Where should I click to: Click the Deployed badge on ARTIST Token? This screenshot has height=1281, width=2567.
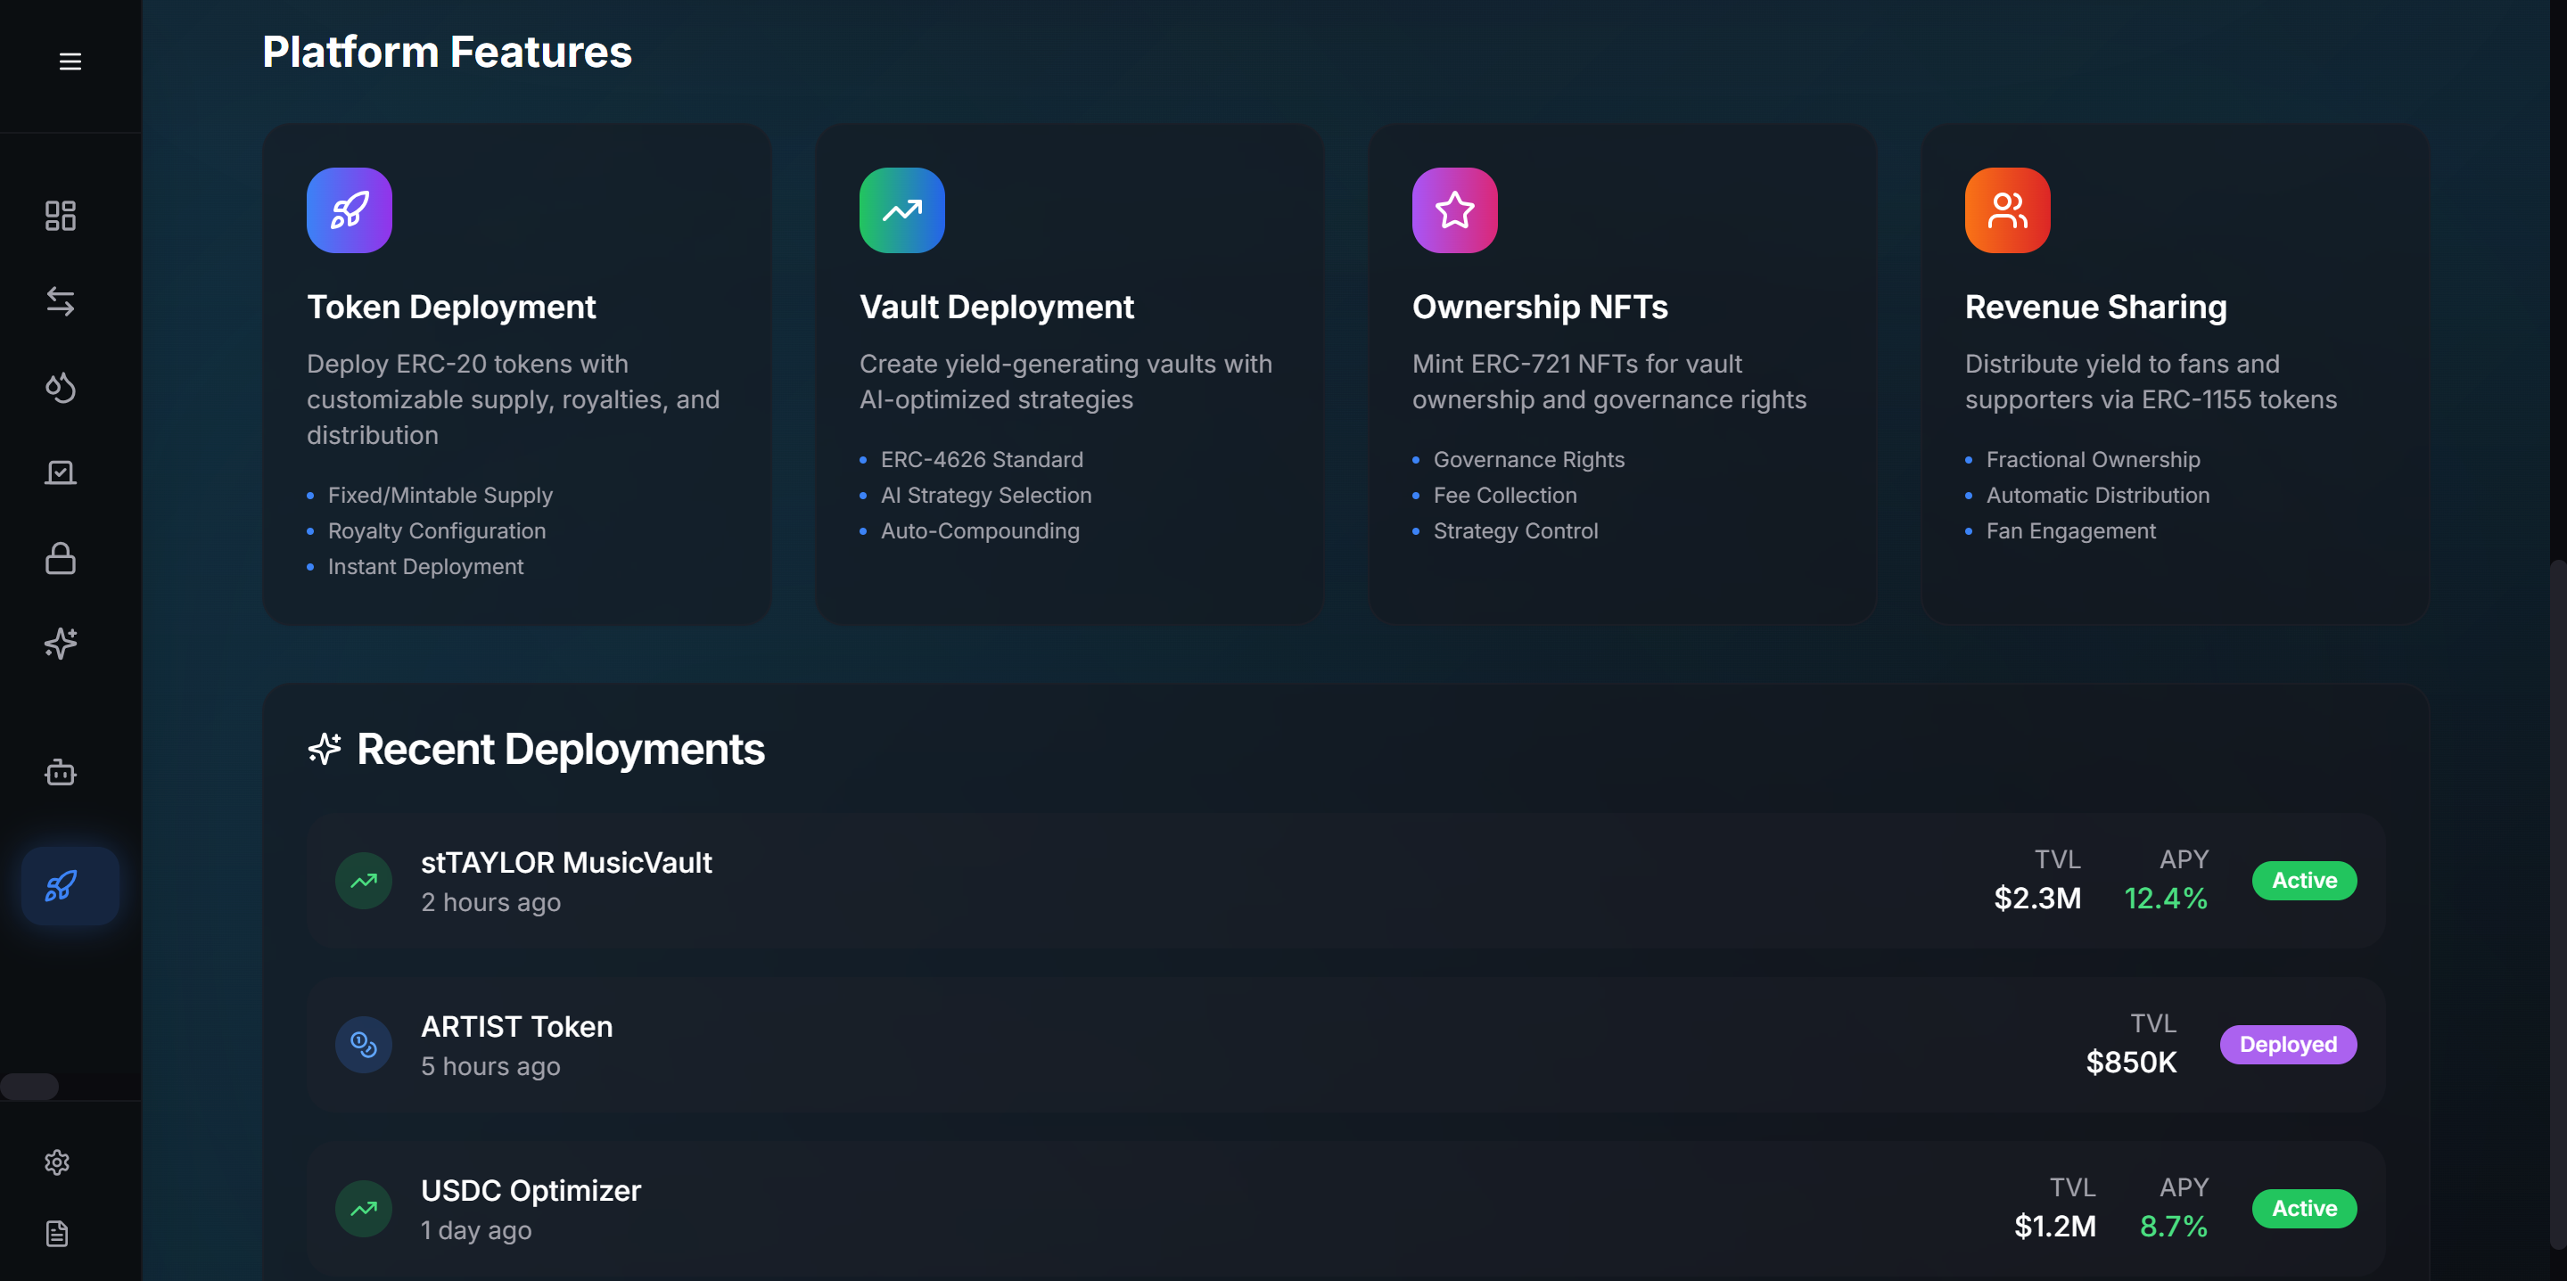[2288, 1044]
